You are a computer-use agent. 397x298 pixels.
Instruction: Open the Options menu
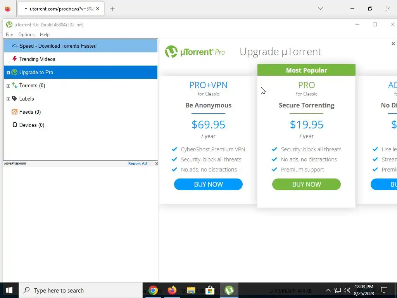(x=26, y=35)
